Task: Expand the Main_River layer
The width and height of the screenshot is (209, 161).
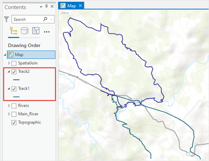Action: point(9,114)
